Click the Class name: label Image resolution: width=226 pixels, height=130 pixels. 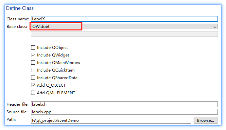pos(18,19)
